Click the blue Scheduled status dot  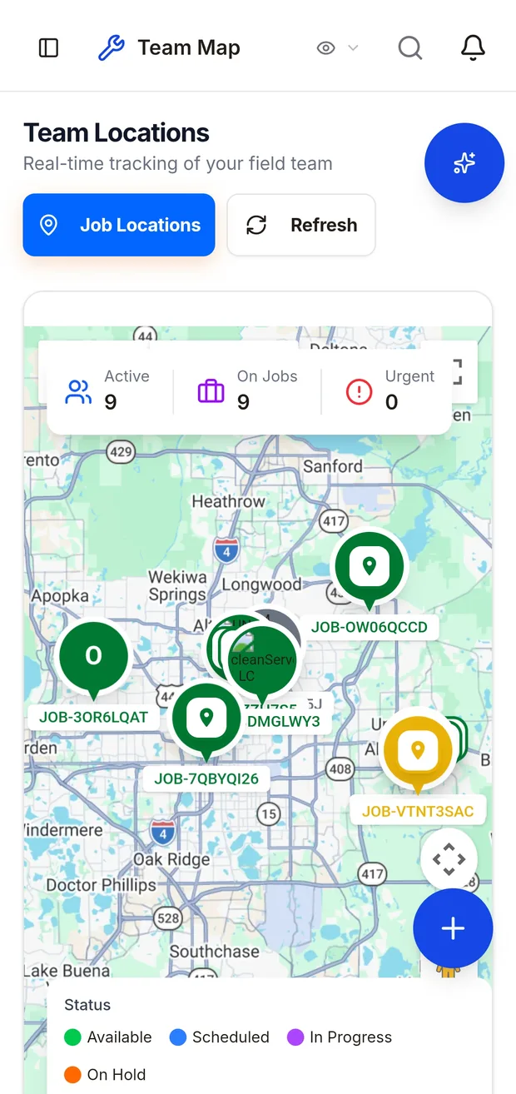177,1037
